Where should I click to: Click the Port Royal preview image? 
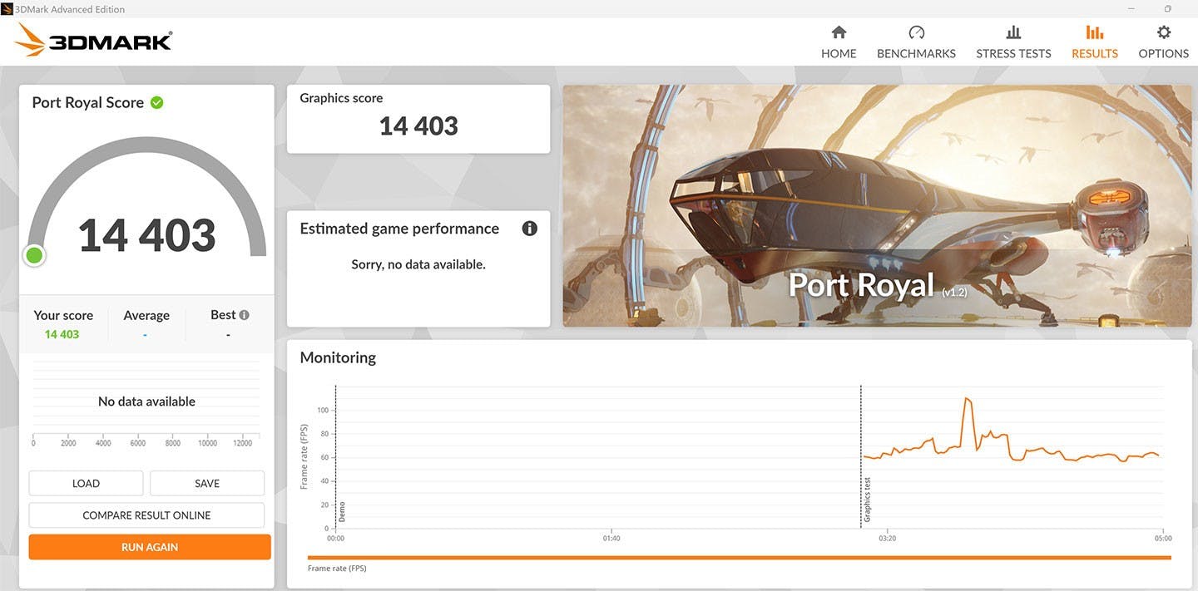[x=877, y=205]
